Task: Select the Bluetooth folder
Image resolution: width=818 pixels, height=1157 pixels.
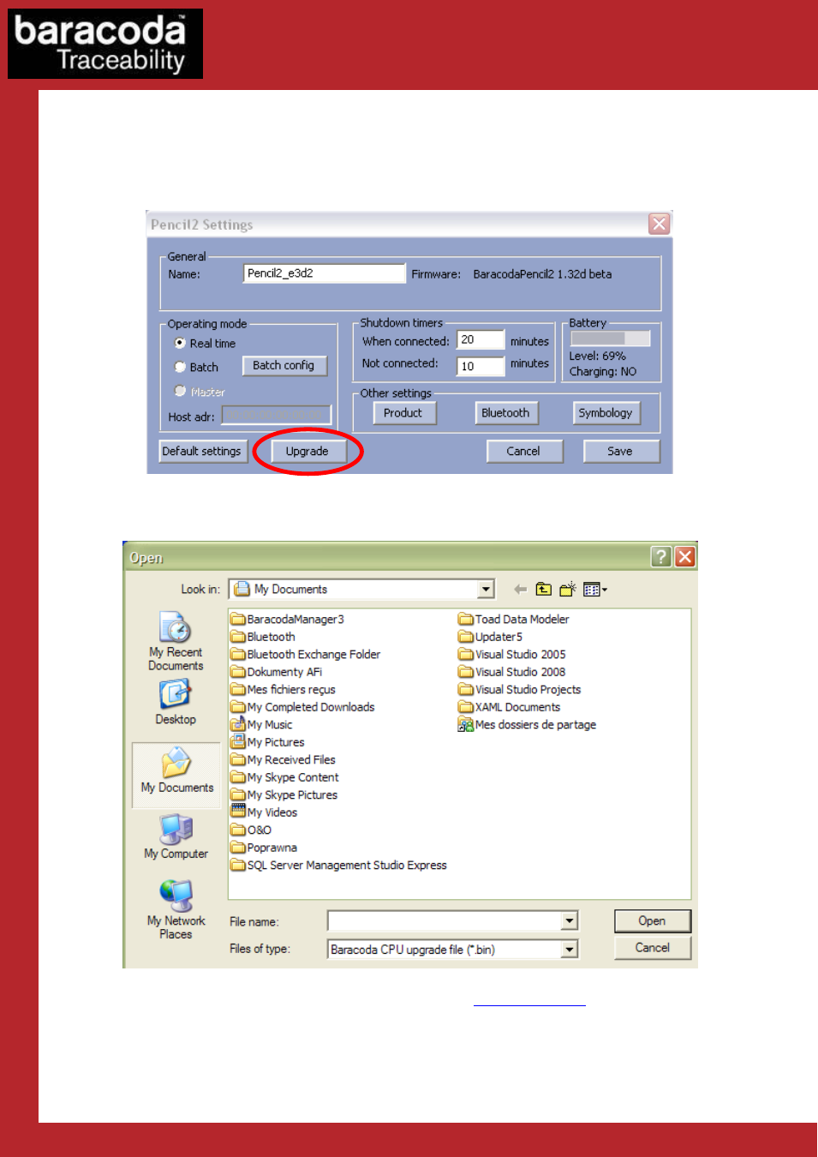Action: (x=263, y=637)
